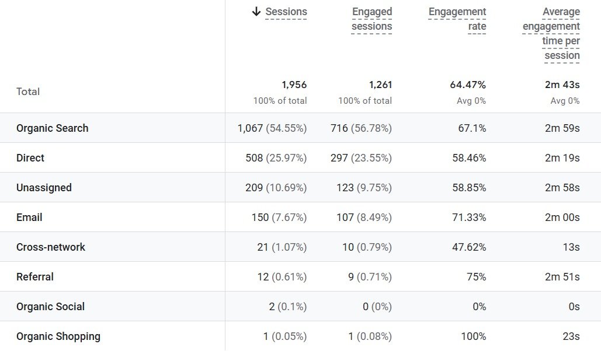Viewport: 601px width, 351px height.
Task: Click the Total row label
Action: [x=28, y=92]
